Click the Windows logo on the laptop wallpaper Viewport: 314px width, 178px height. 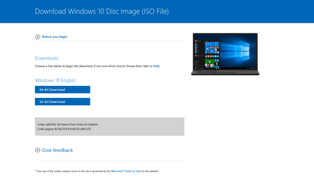tap(242, 51)
